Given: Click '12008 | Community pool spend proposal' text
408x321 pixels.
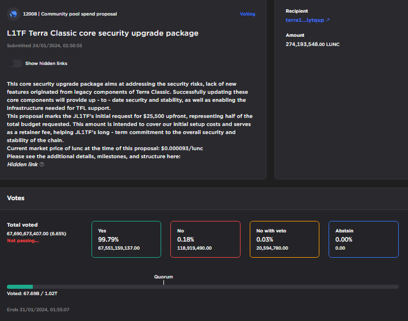Looking at the screenshot, I should click(70, 14).
